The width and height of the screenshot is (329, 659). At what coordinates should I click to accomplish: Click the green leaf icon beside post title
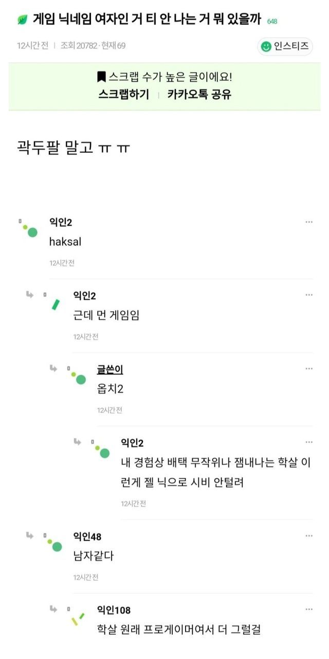[22, 20]
